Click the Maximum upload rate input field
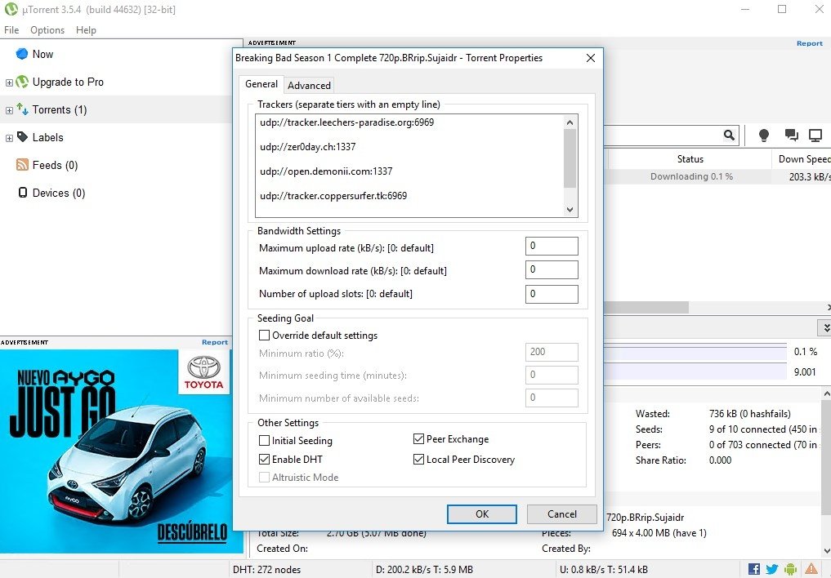The height and width of the screenshot is (578, 831). point(552,246)
